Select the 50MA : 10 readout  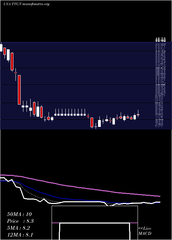[x=19, y=214]
